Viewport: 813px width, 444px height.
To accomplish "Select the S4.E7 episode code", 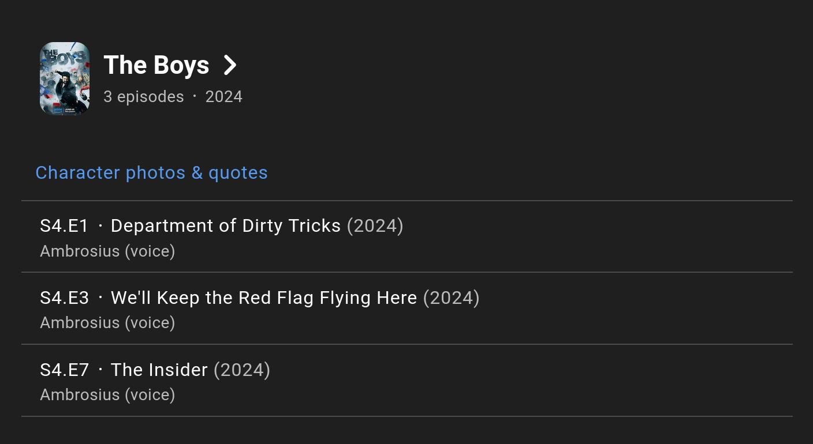I will click(x=65, y=370).
